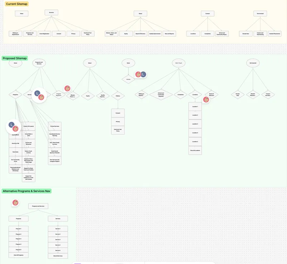Select the View All Locations box
The width and height of the screenshot is (287, 264).
(x=195, y=150)
